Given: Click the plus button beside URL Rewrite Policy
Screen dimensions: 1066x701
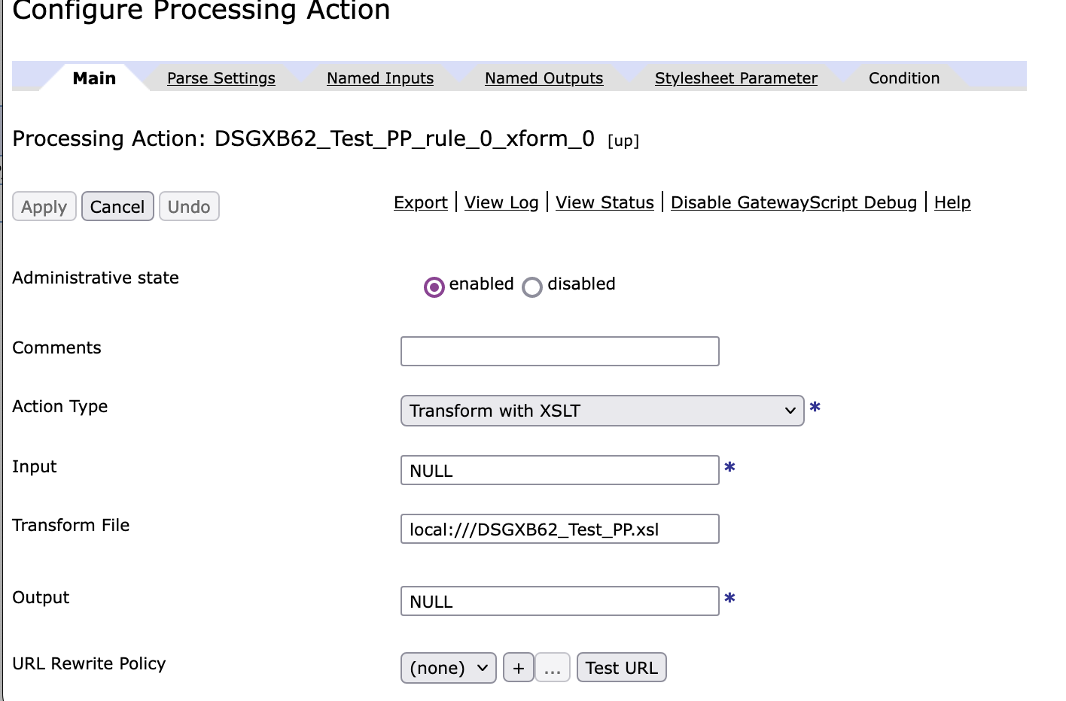Looking at the screenshot, I should (x=519, y=667).
